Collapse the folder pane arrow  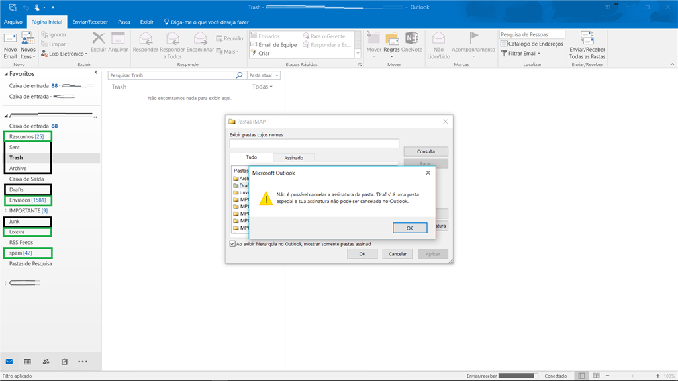click(x=96, y=73)
